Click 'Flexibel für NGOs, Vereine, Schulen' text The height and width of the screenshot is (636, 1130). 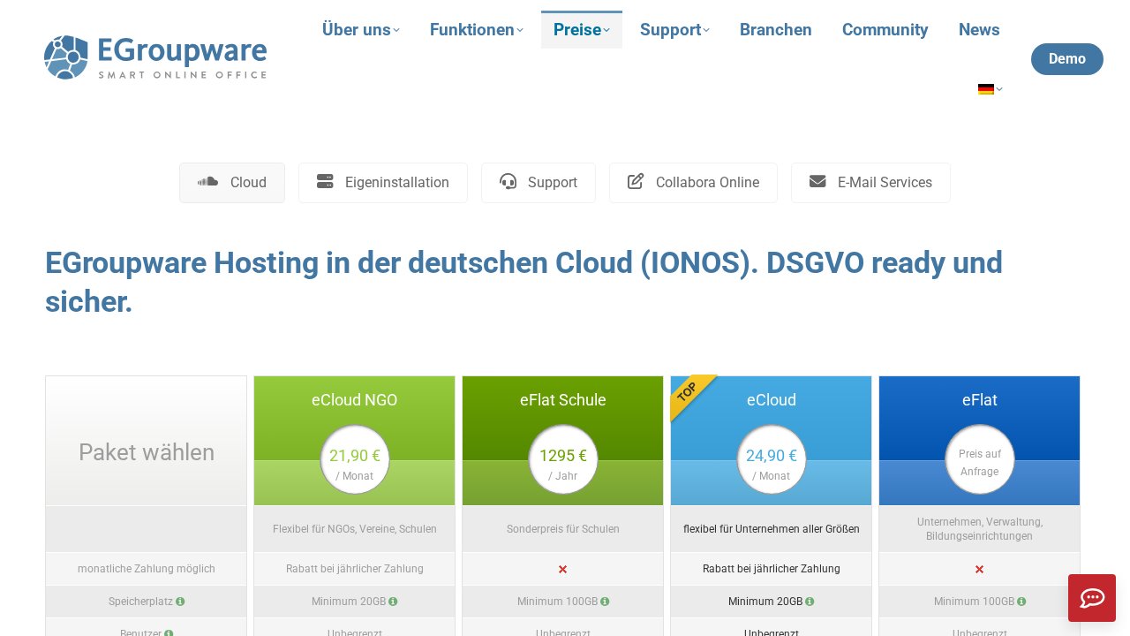pyautogui.click(x=355, y=529)
